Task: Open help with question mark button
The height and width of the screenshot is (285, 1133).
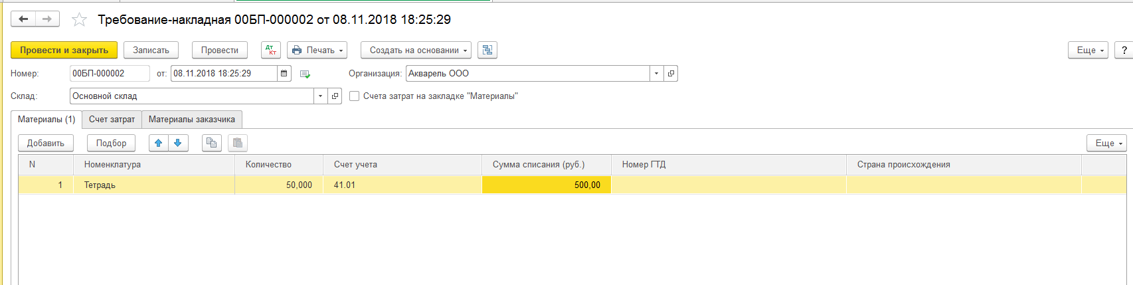Action: click(1124, 50)
